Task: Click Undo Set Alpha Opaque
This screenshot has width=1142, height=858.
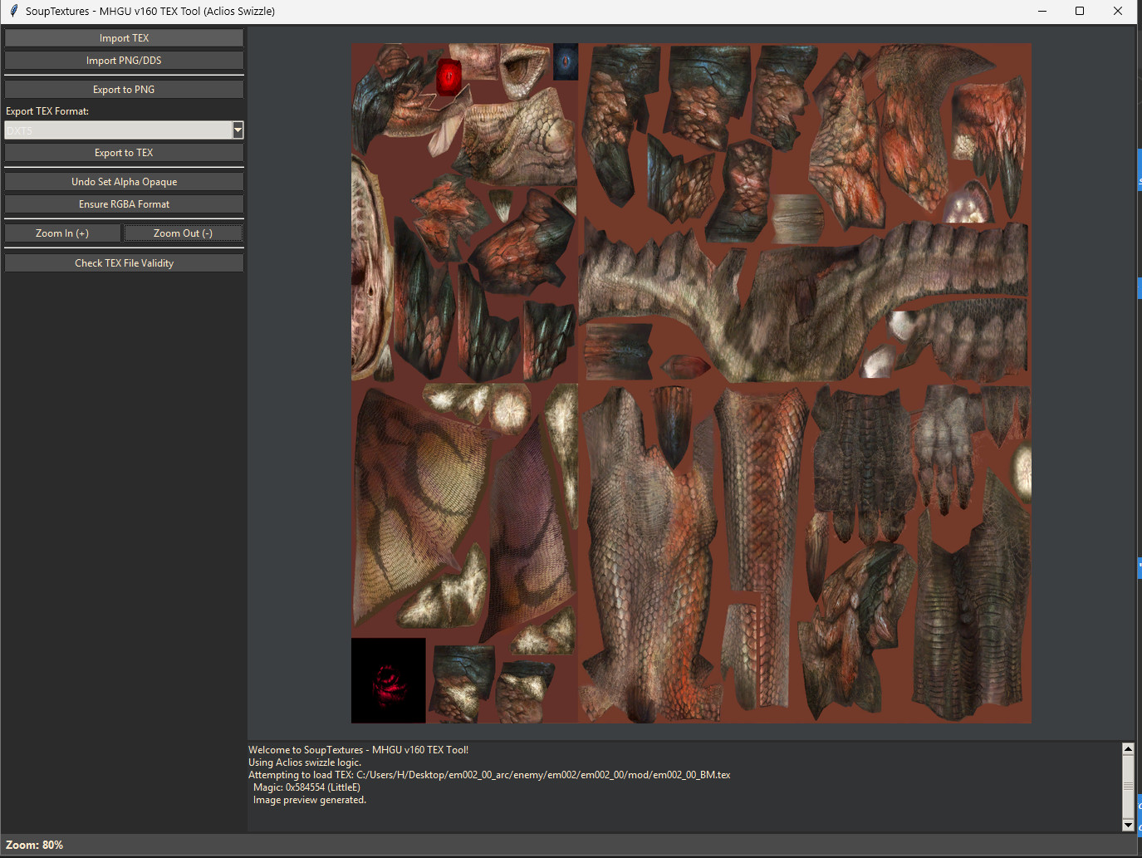Action: (x=123, y=181)
